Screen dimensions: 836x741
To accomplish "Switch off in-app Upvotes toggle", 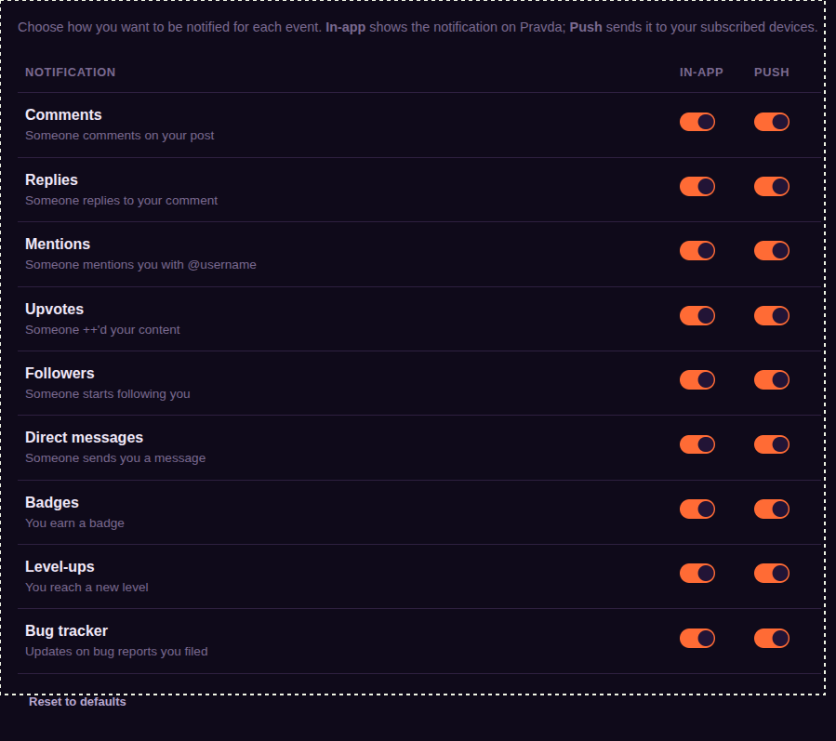I will (x=697, y=315).
